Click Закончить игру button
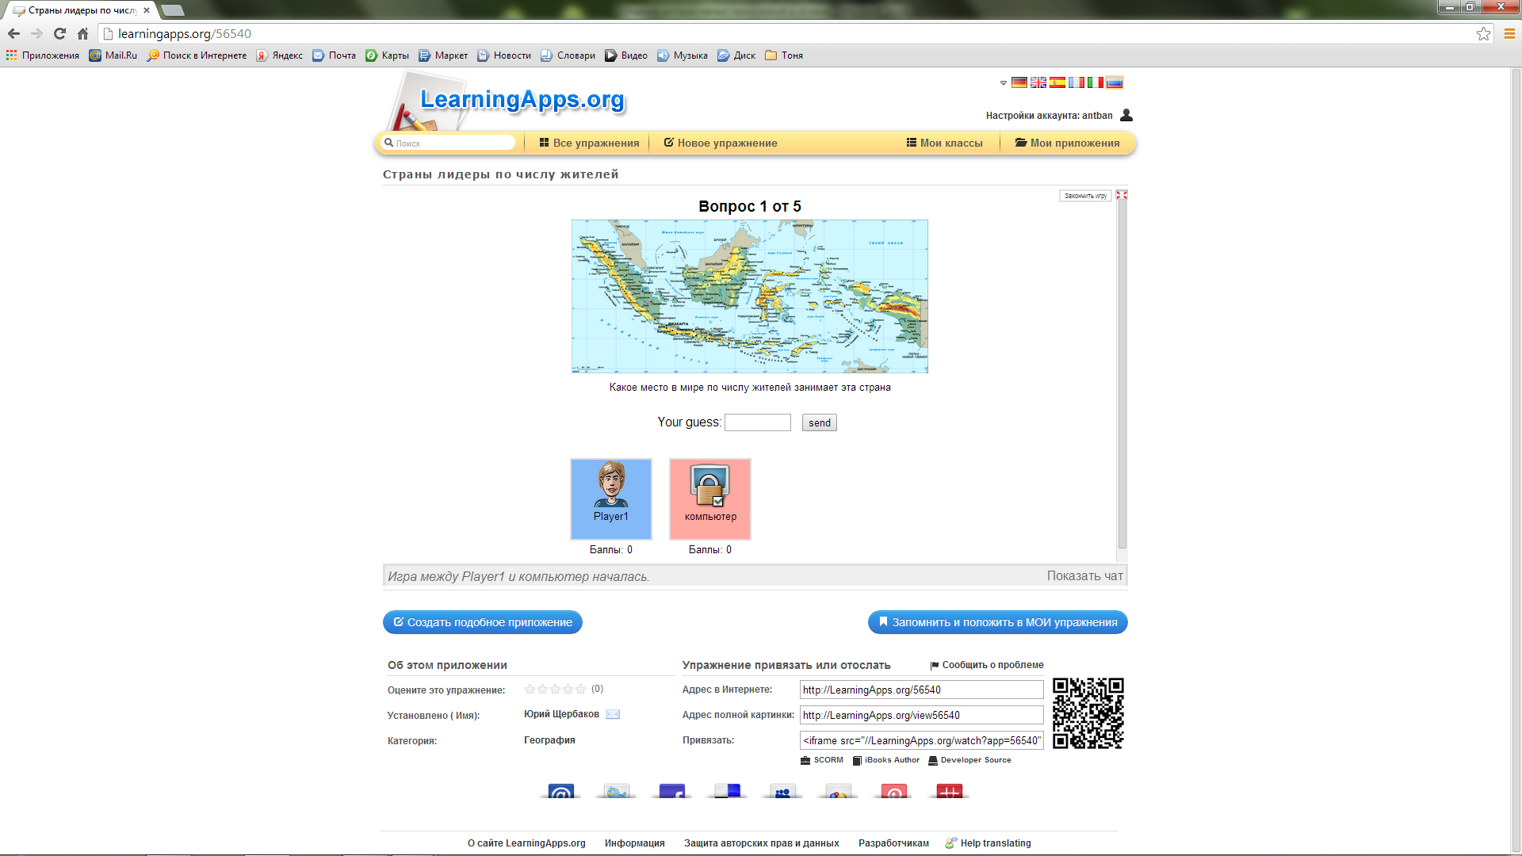 [x=1085, y=196]
